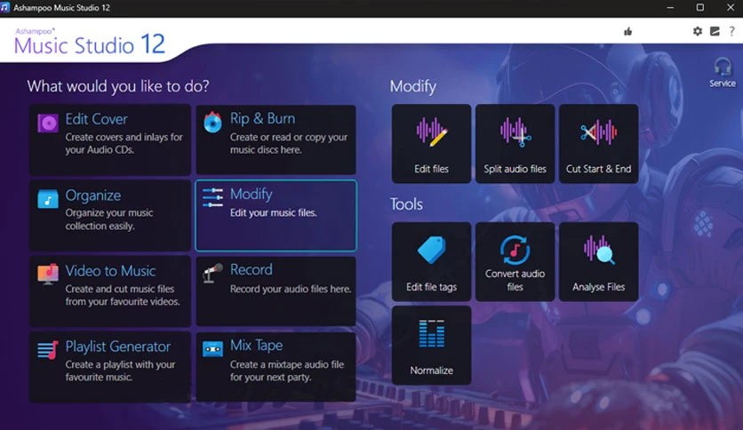Open the Video to Music monitor icon
This screenshot has height=430, width=743.
pyautogui.click(x=48, y=275)
